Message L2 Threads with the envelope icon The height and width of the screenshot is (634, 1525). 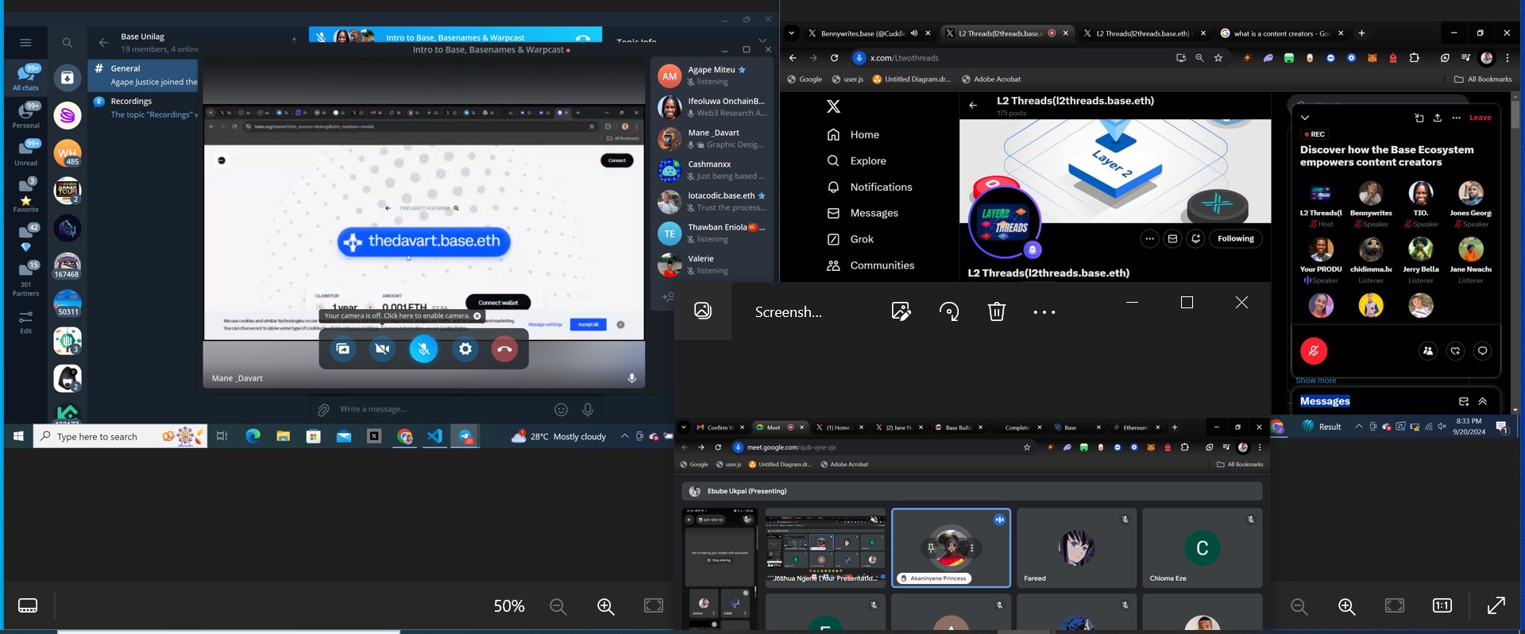click(1172, 238)
